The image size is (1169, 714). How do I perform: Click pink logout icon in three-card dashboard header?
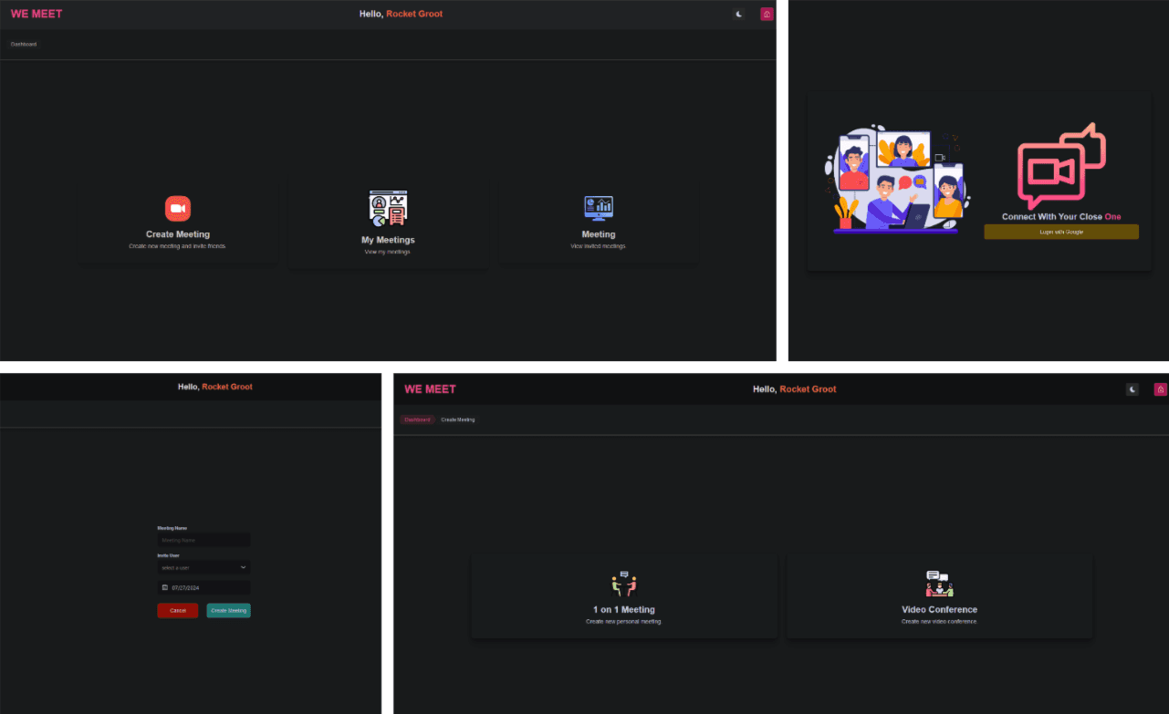tap(767, 14)
